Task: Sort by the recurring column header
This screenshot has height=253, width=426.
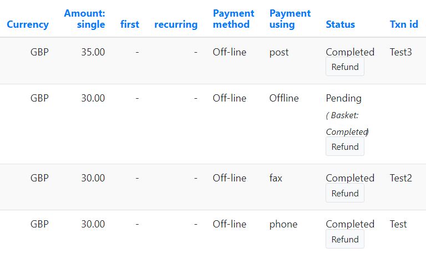Action: [x=176, y=24]
